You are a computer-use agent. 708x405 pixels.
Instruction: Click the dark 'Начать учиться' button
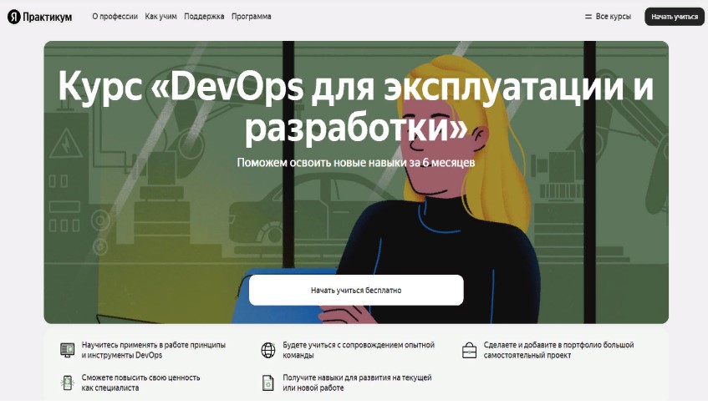point(674,17)
